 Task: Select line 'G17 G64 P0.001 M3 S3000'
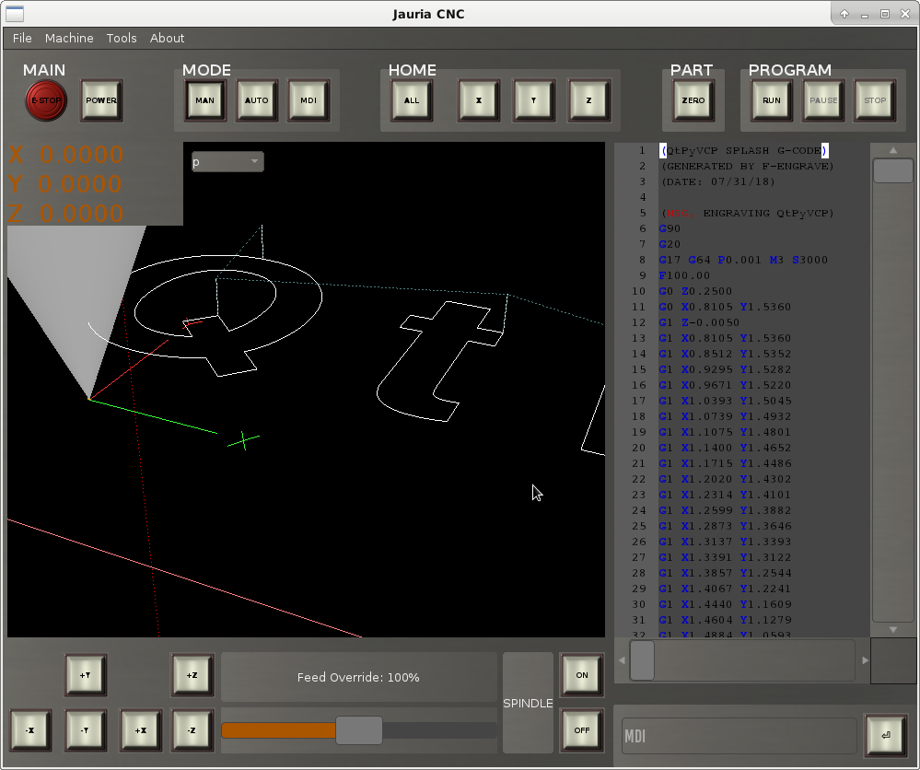point(743,260)
